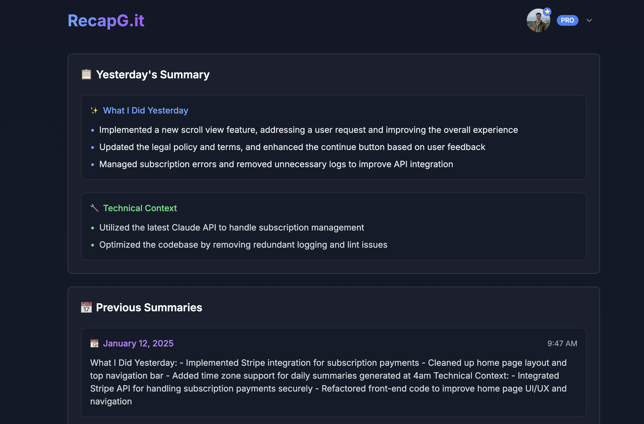
Task: Click the legal policy and terms bullet
Action: pos(292,147)
